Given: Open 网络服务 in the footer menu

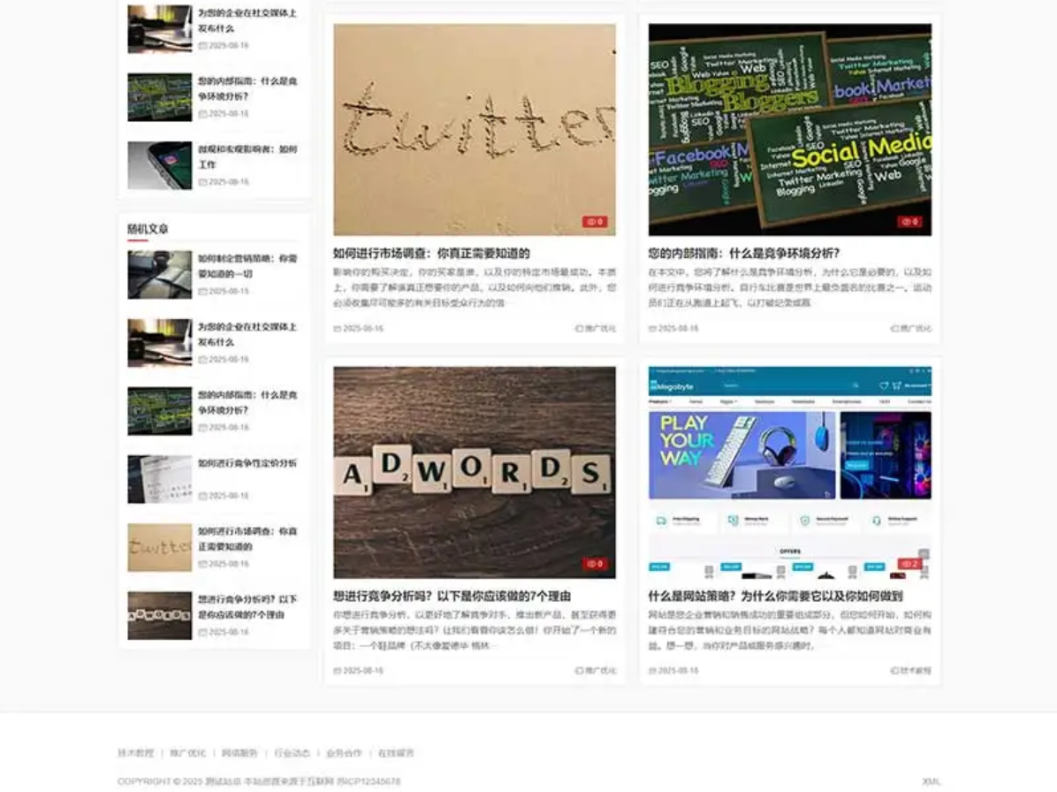Looking at the screenshot, I should (240, 753).
